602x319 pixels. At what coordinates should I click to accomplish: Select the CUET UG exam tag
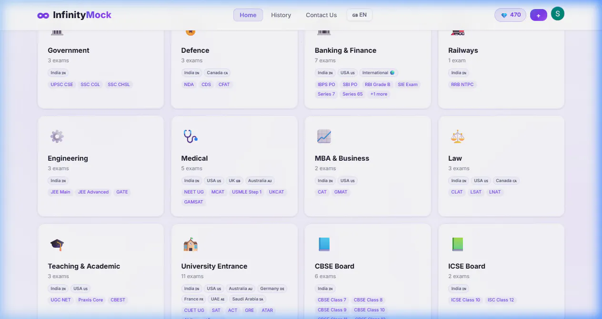tap(194, 310)
